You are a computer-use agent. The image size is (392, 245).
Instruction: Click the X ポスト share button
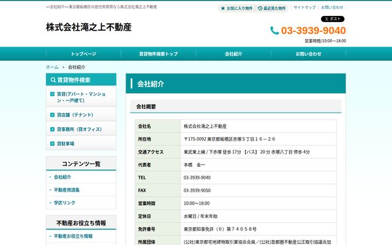(x=333, y=19)
